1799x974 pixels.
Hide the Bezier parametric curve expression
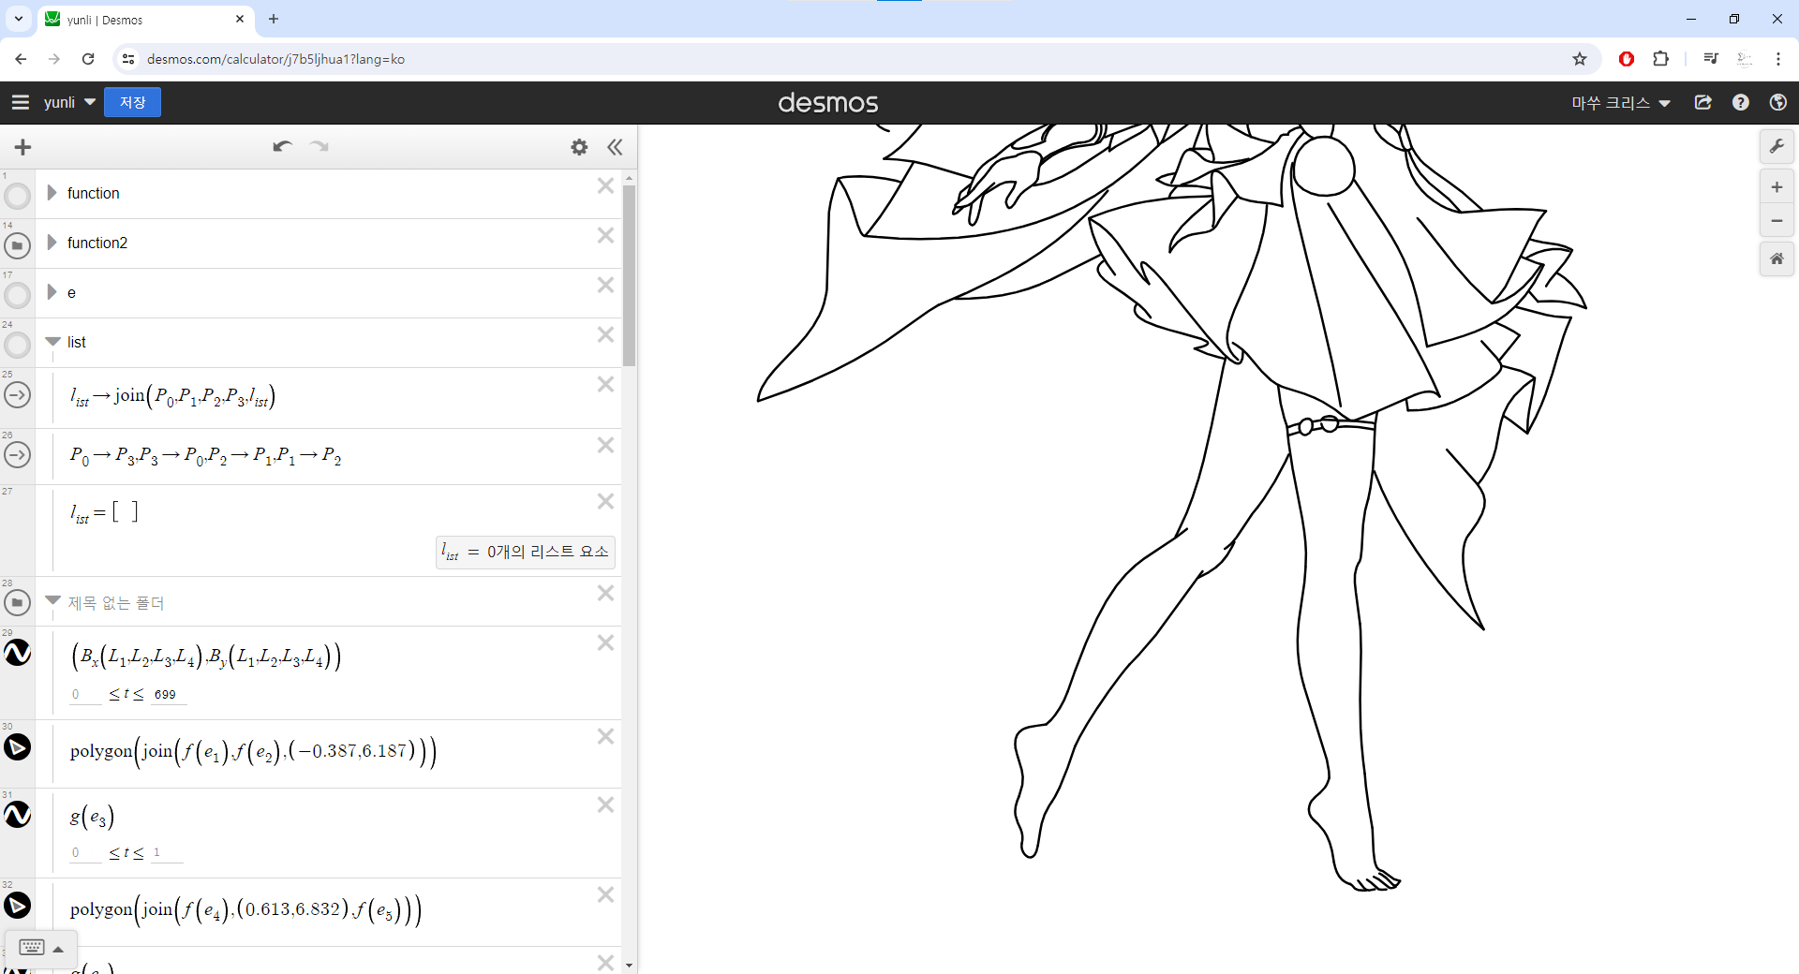(17, 652)
